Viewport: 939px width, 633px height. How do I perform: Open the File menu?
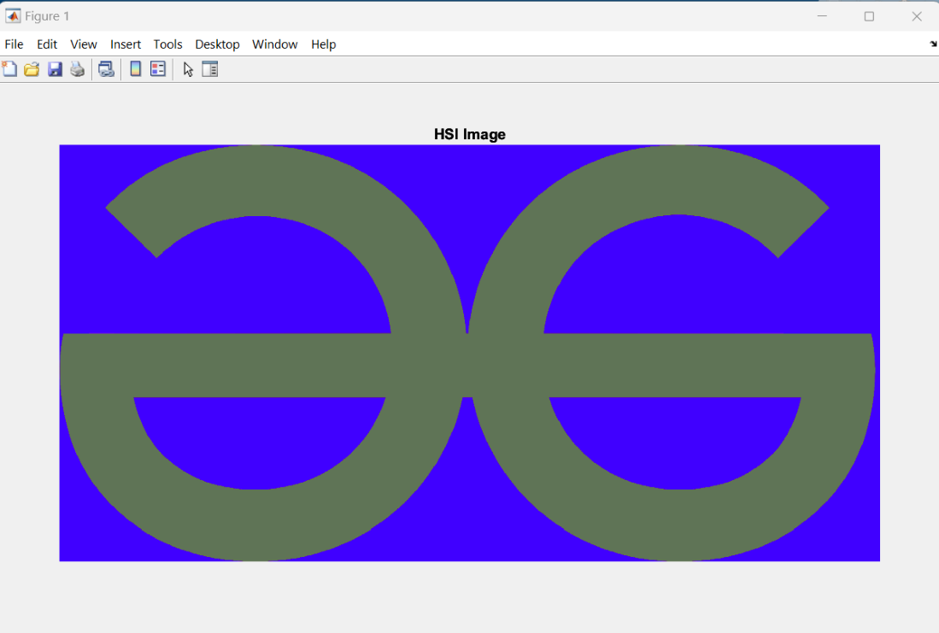point(14,44)
